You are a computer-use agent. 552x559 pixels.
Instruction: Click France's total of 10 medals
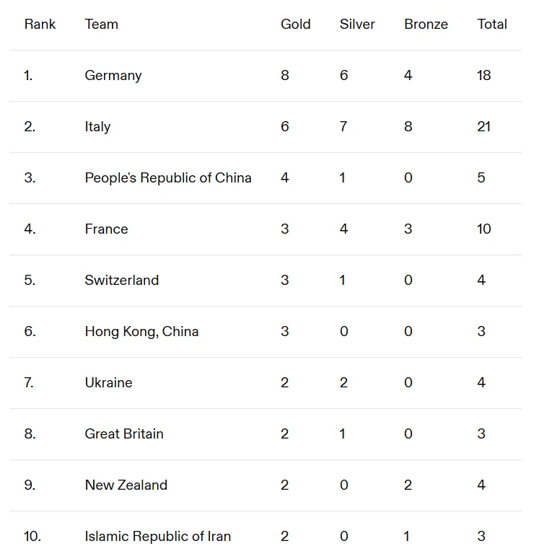click(484, 229)
